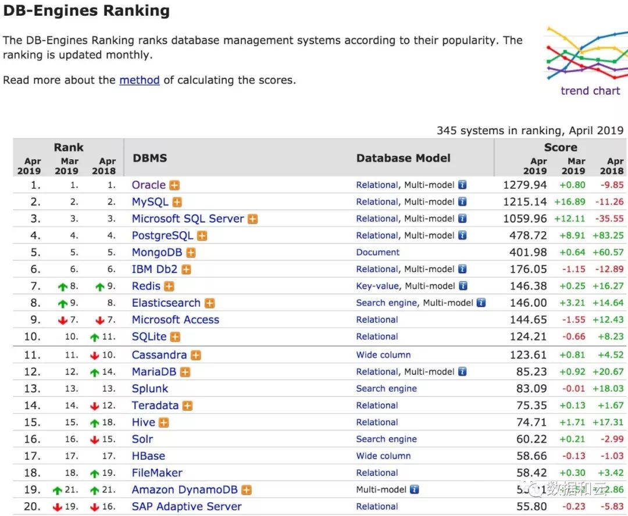Image resolution: width=628 pixels, height=516 pixels.
Task: Click the plus icon beside MySQL
Action: click(x=177, y=202)
